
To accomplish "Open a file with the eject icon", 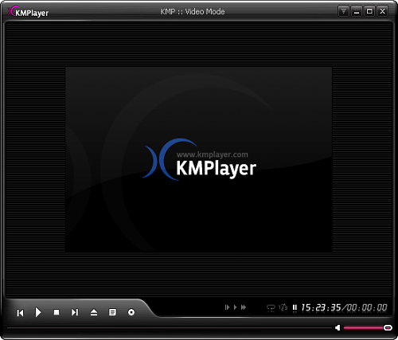I will 94,312.
